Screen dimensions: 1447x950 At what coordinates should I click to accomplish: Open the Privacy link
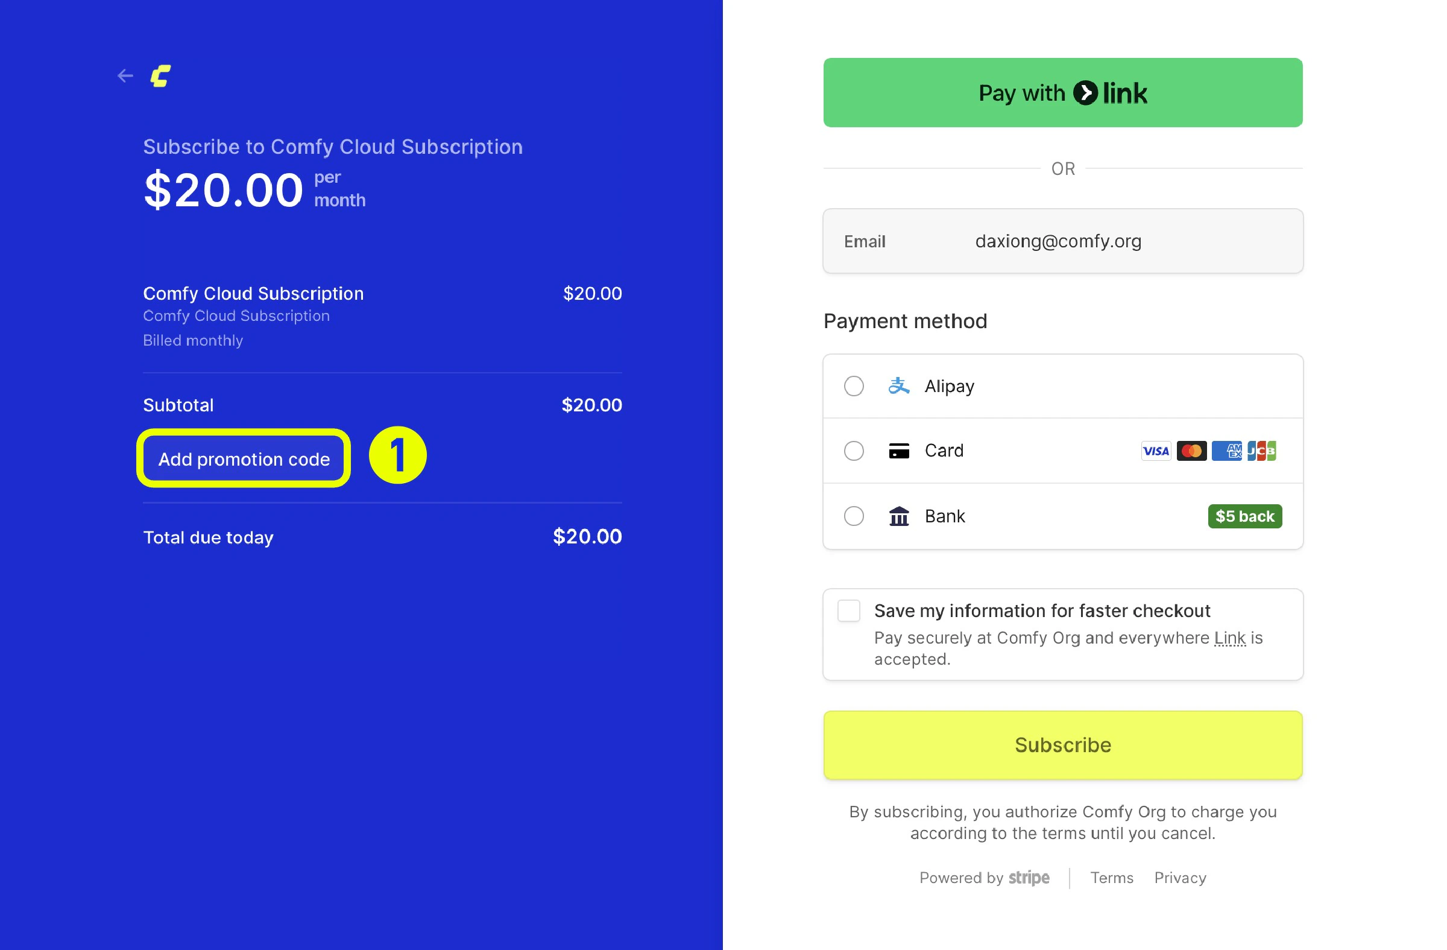click(x=1179, y=878)
